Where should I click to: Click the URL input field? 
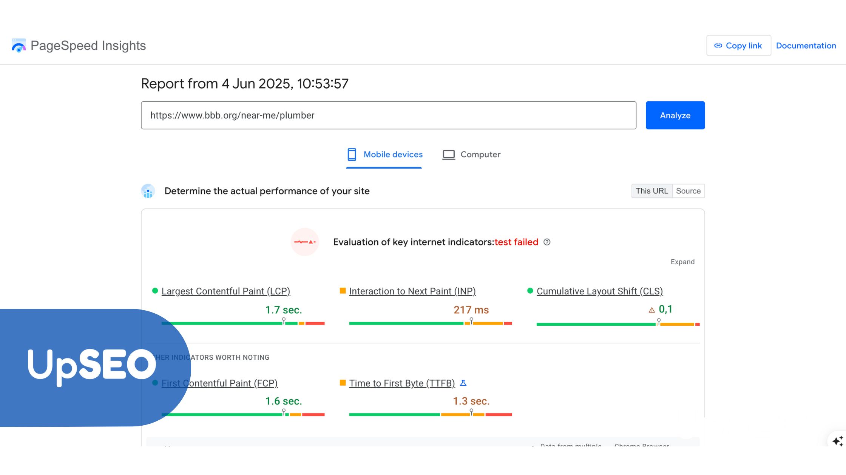[x=389, y=115]
